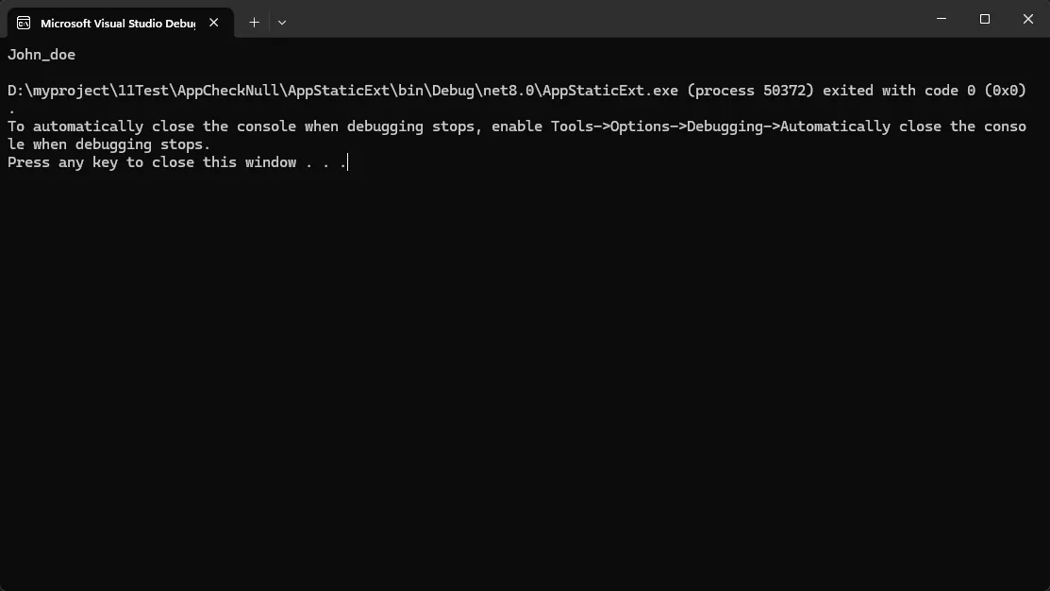Image resolution: width=1050 pixels, height=591 pixels.
Task: Click the John_doe output line
Action: coord(42,55)
